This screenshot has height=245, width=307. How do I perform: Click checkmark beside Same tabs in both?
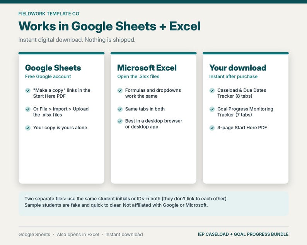(x=120, y=109)
